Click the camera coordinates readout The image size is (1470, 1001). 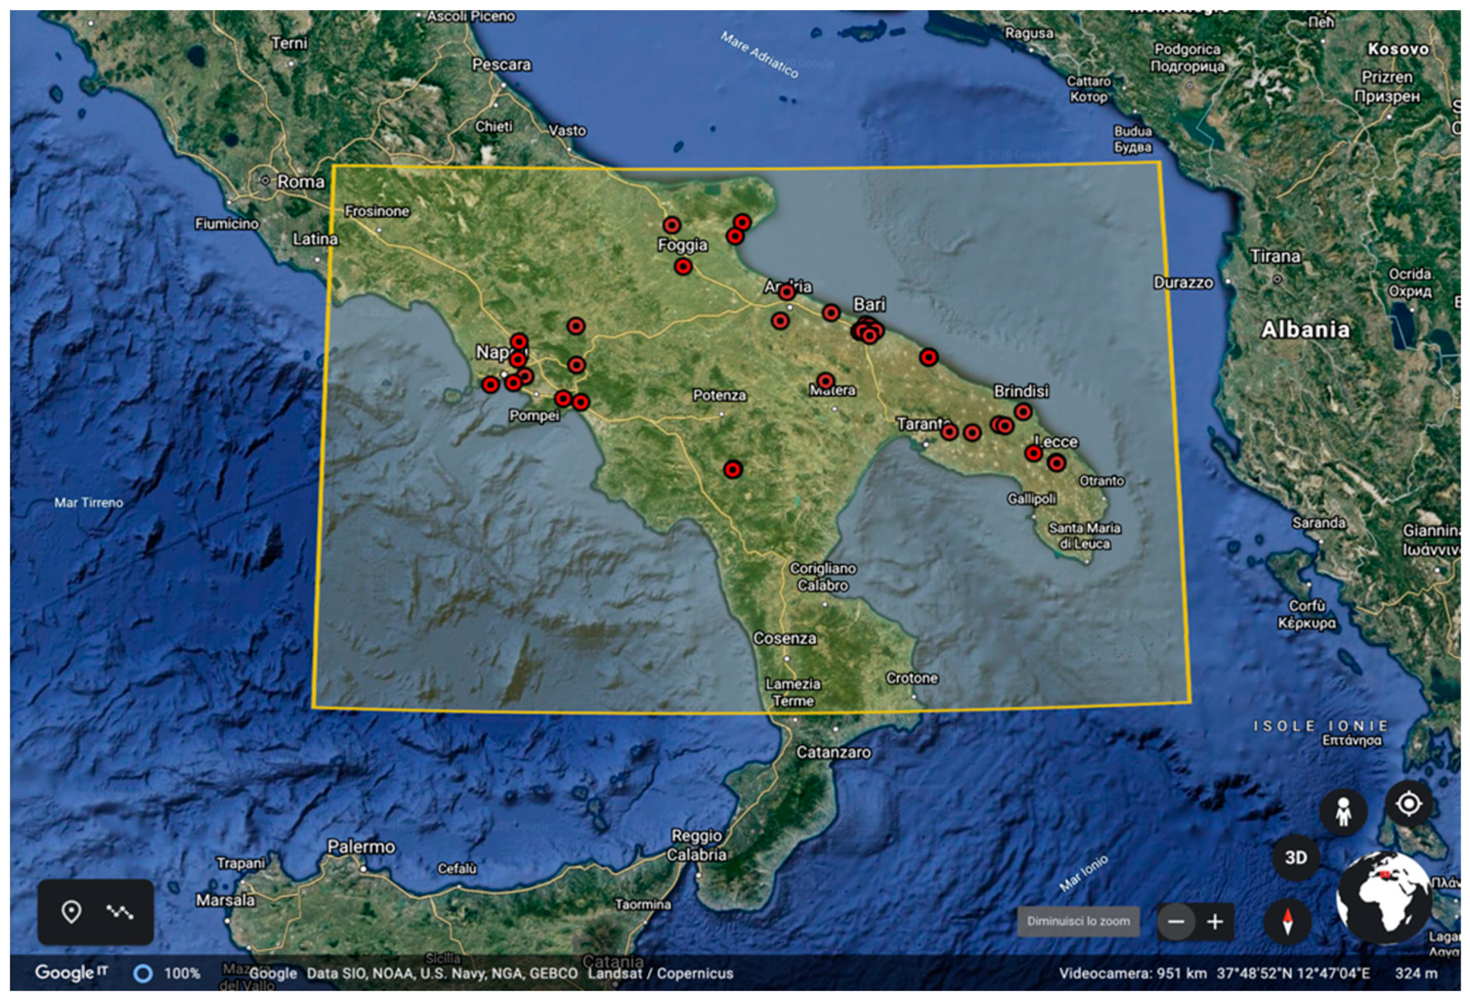click(1293, 973)
